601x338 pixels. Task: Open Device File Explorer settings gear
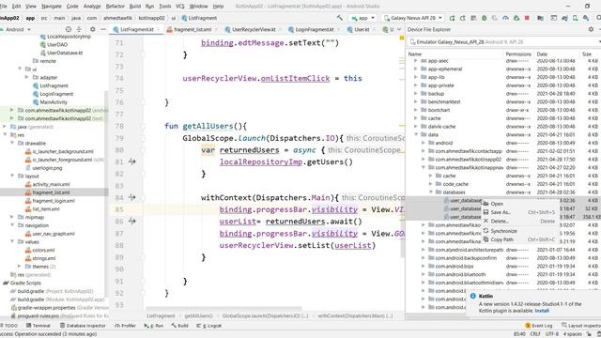[591, 29]
